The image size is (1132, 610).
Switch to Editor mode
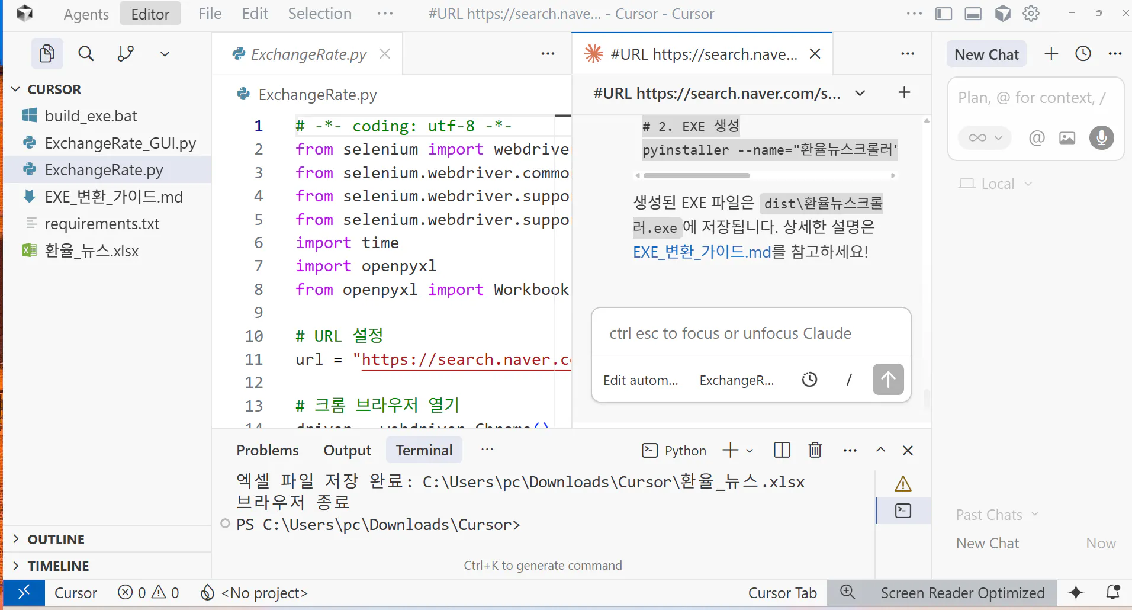[x=150, y=14]
